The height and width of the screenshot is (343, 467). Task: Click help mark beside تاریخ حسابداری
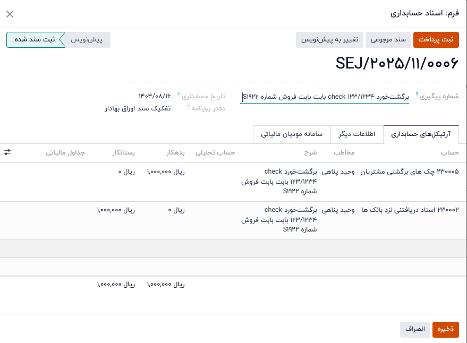(179, 95)
